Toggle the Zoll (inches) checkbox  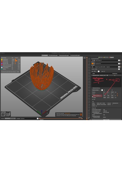(93, 99)
